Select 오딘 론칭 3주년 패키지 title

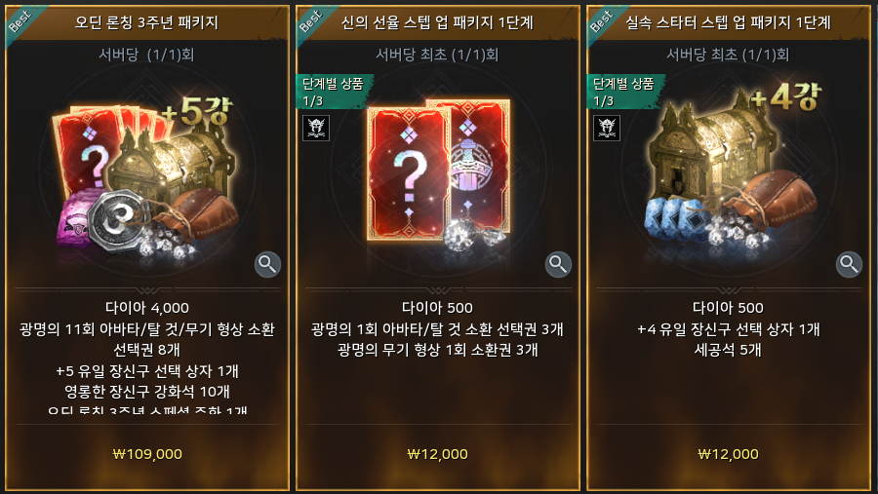tap(146, 22)
